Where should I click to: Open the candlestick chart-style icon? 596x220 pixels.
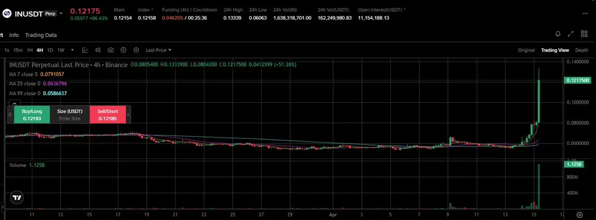[x=98, y=50]
